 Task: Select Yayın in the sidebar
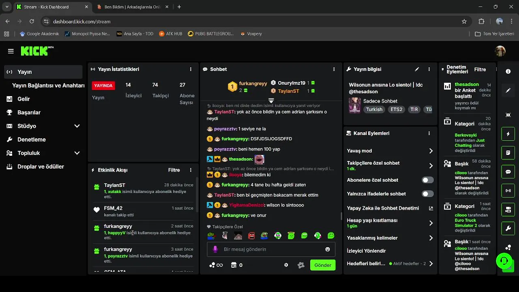click(43, 72)
